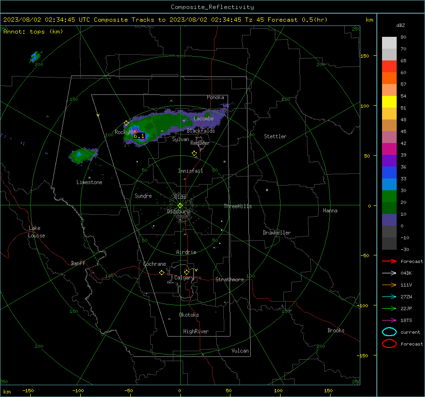Select the white 04DK arrow icon

point(389,273)
